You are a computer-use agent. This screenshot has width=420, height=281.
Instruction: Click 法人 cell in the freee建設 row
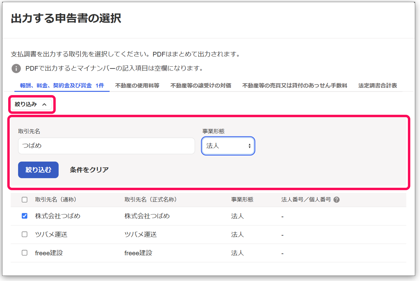pyautogui.click(x=237, y=253)
